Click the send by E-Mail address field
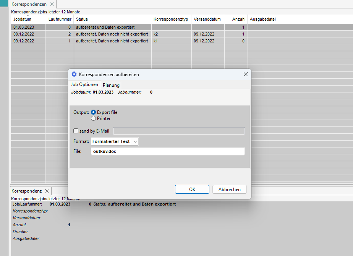Screen dimensions: 353x256 (x=179, y=131)
